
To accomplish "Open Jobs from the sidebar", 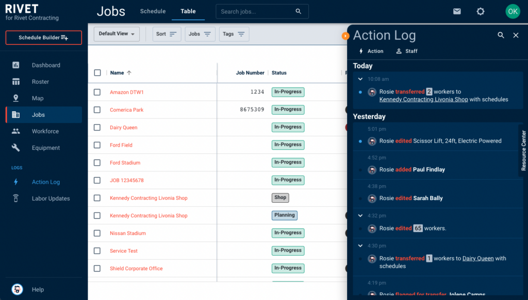I will [x=44, y=115].
